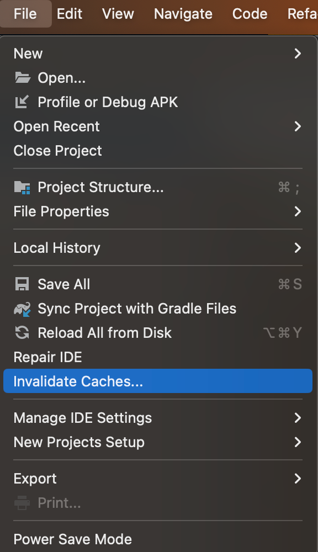The width and height of the screenshot is (318, 552).
Task: Click the folder icon next to Open...
Action: 23,77
